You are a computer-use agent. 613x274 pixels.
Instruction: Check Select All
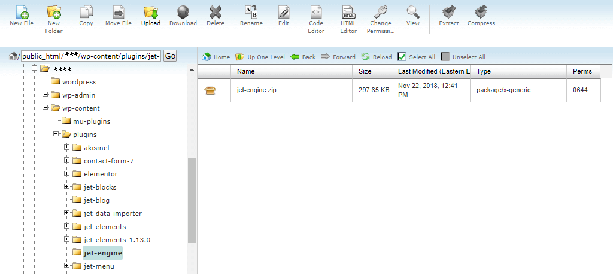402,57
